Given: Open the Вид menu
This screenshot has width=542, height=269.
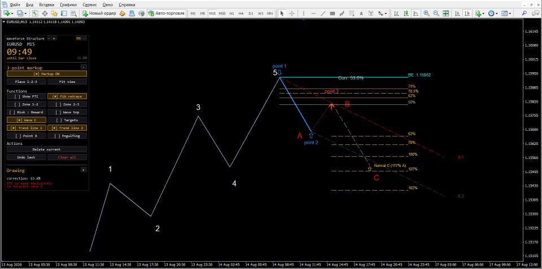Looking at the screenshot, I should coord(30,5).
